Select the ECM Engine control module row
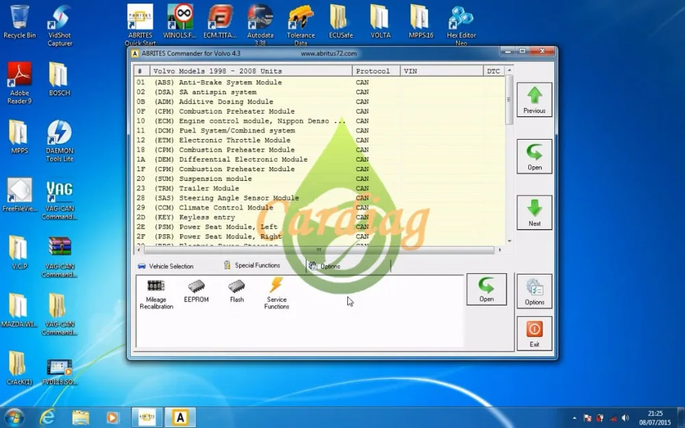 click(320, 121)
